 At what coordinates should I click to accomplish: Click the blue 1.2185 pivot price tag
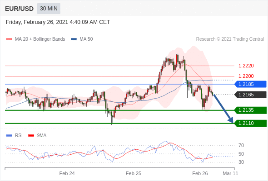(x=250, y=84)
